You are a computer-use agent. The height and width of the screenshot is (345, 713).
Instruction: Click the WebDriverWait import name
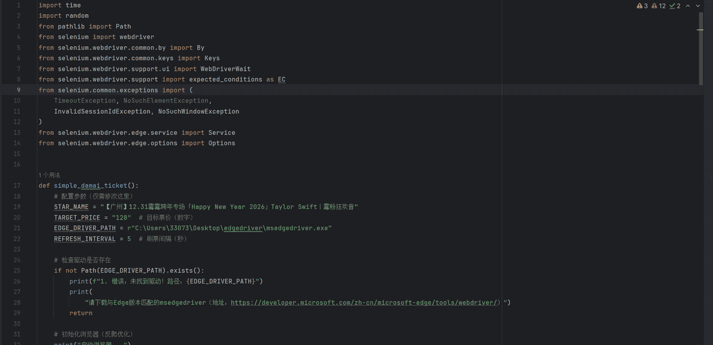coord(226,69)
